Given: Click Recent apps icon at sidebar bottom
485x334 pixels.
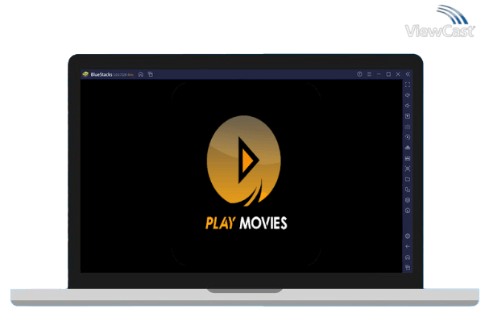Looking at the screenshot, I should coord(408,267).
